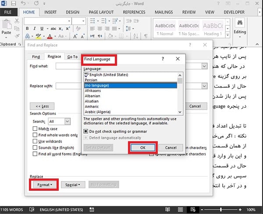
Task: Click the Replace with input field
Action: pyautogui.click(x=69, y=86)
